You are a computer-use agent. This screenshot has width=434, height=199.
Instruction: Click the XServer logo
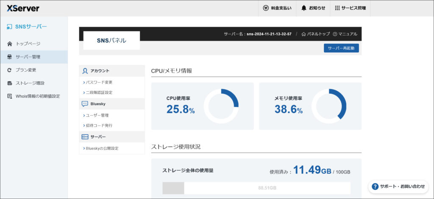pos(23,8)
